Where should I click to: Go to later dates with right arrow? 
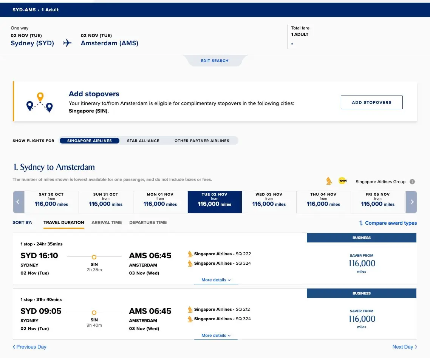pyautogui.click(x=411, y=202)
